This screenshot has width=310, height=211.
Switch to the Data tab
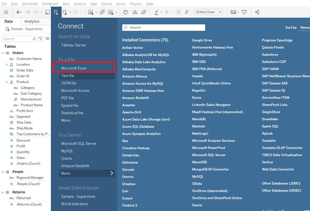pos(9,21)
